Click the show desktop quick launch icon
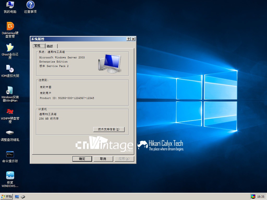Screen dimensions: 267x200 (17, 197)
